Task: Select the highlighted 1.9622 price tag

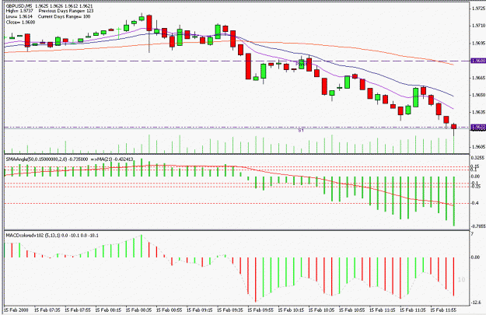Action: click(477, 127)
